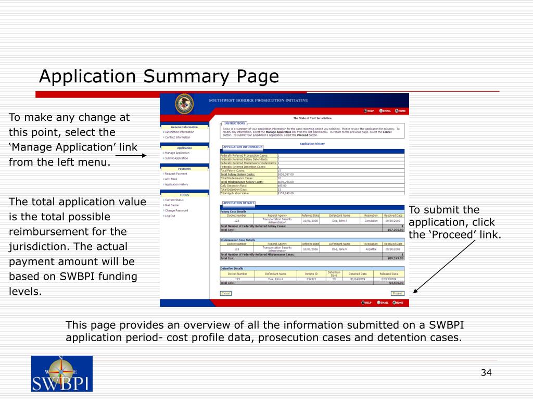
Task: Click Total Felony Salary Costs link
Action: coord(237,174)
